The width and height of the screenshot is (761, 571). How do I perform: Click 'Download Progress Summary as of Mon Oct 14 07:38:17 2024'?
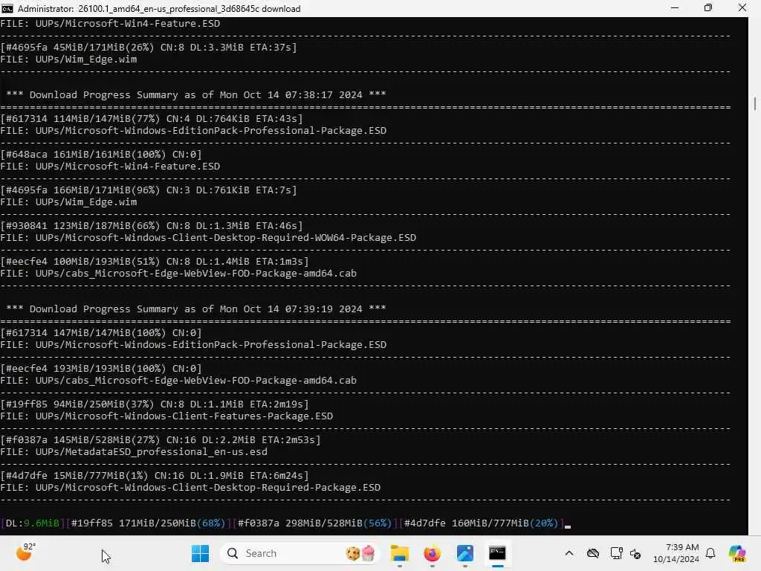(x=195, y=94)
